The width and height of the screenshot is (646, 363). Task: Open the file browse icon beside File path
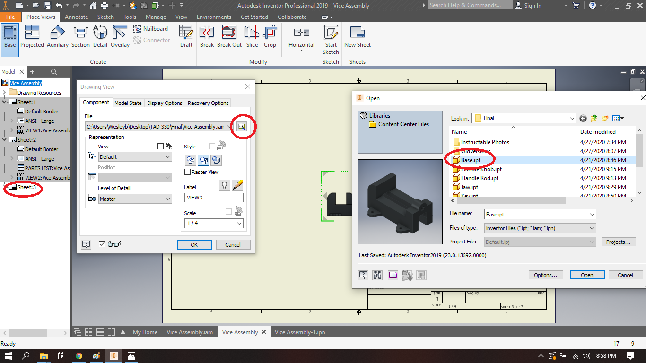[x=243, y=126]
